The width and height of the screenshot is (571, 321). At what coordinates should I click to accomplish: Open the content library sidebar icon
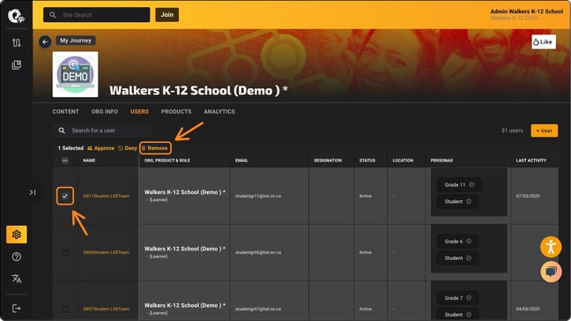(x=17, y=65)
